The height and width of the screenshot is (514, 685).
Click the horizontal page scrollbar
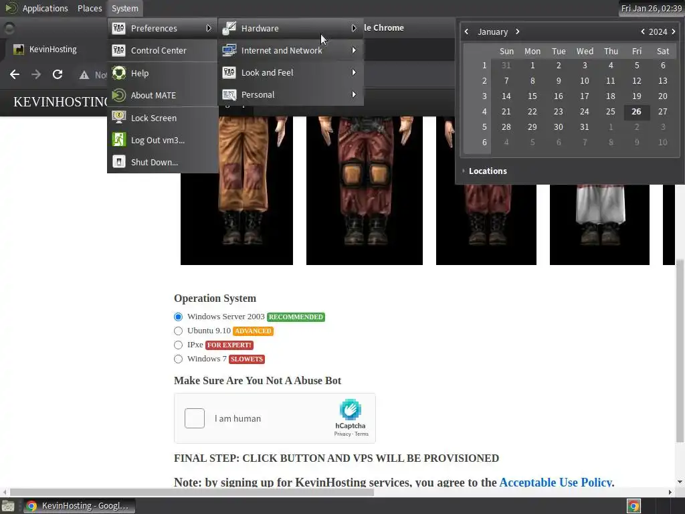[192, 492]
